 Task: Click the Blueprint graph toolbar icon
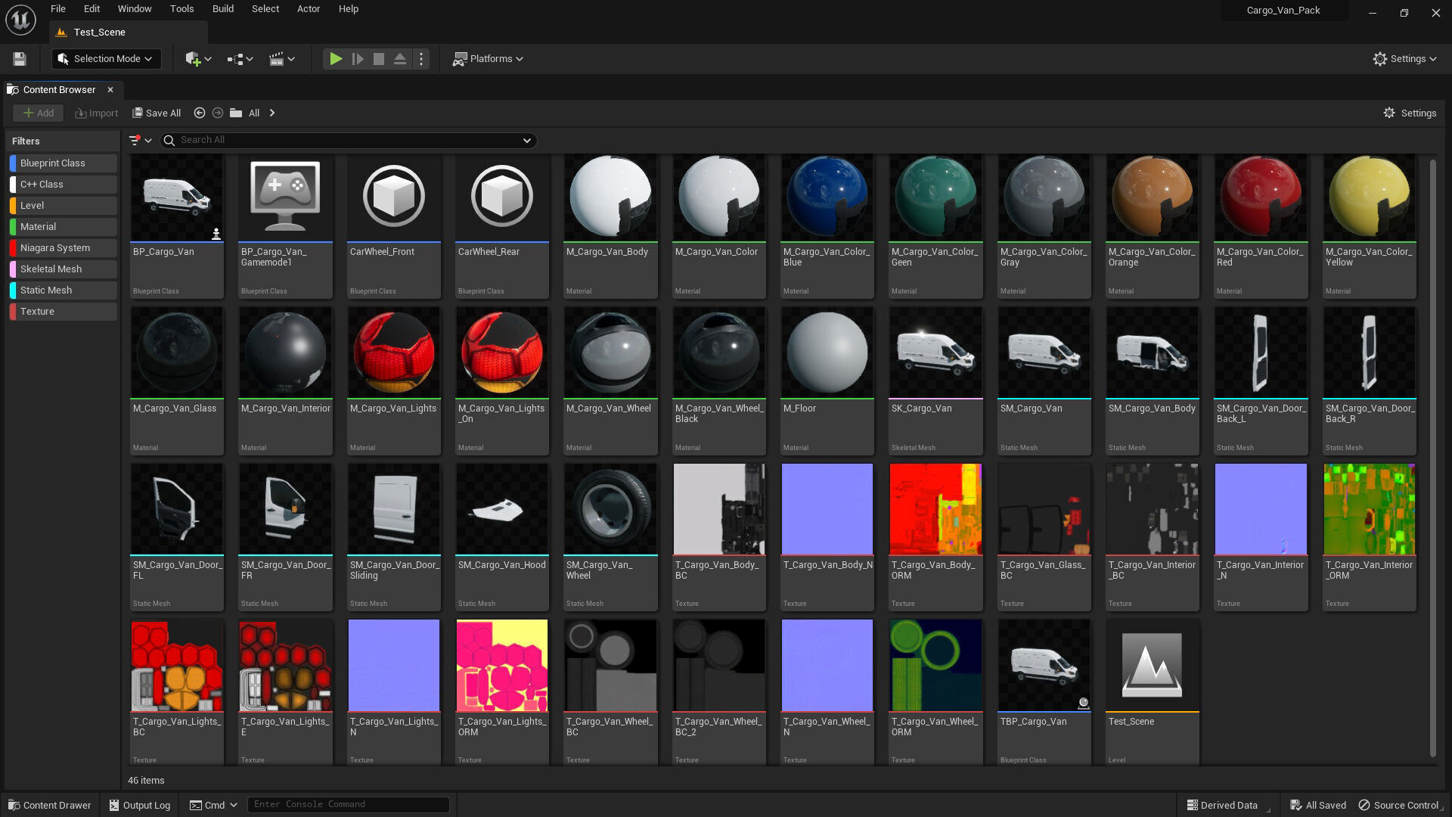pos(235,58)
